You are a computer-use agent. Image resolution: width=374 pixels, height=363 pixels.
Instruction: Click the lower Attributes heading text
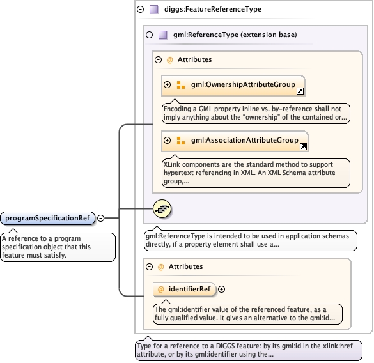click(186, 266)
